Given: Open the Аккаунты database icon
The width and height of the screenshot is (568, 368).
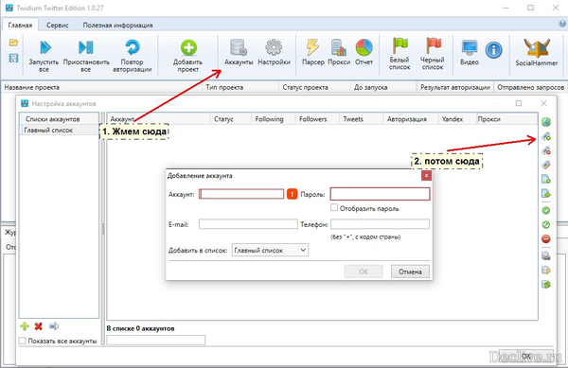Looking at the screenshot, I should point(239,47).
